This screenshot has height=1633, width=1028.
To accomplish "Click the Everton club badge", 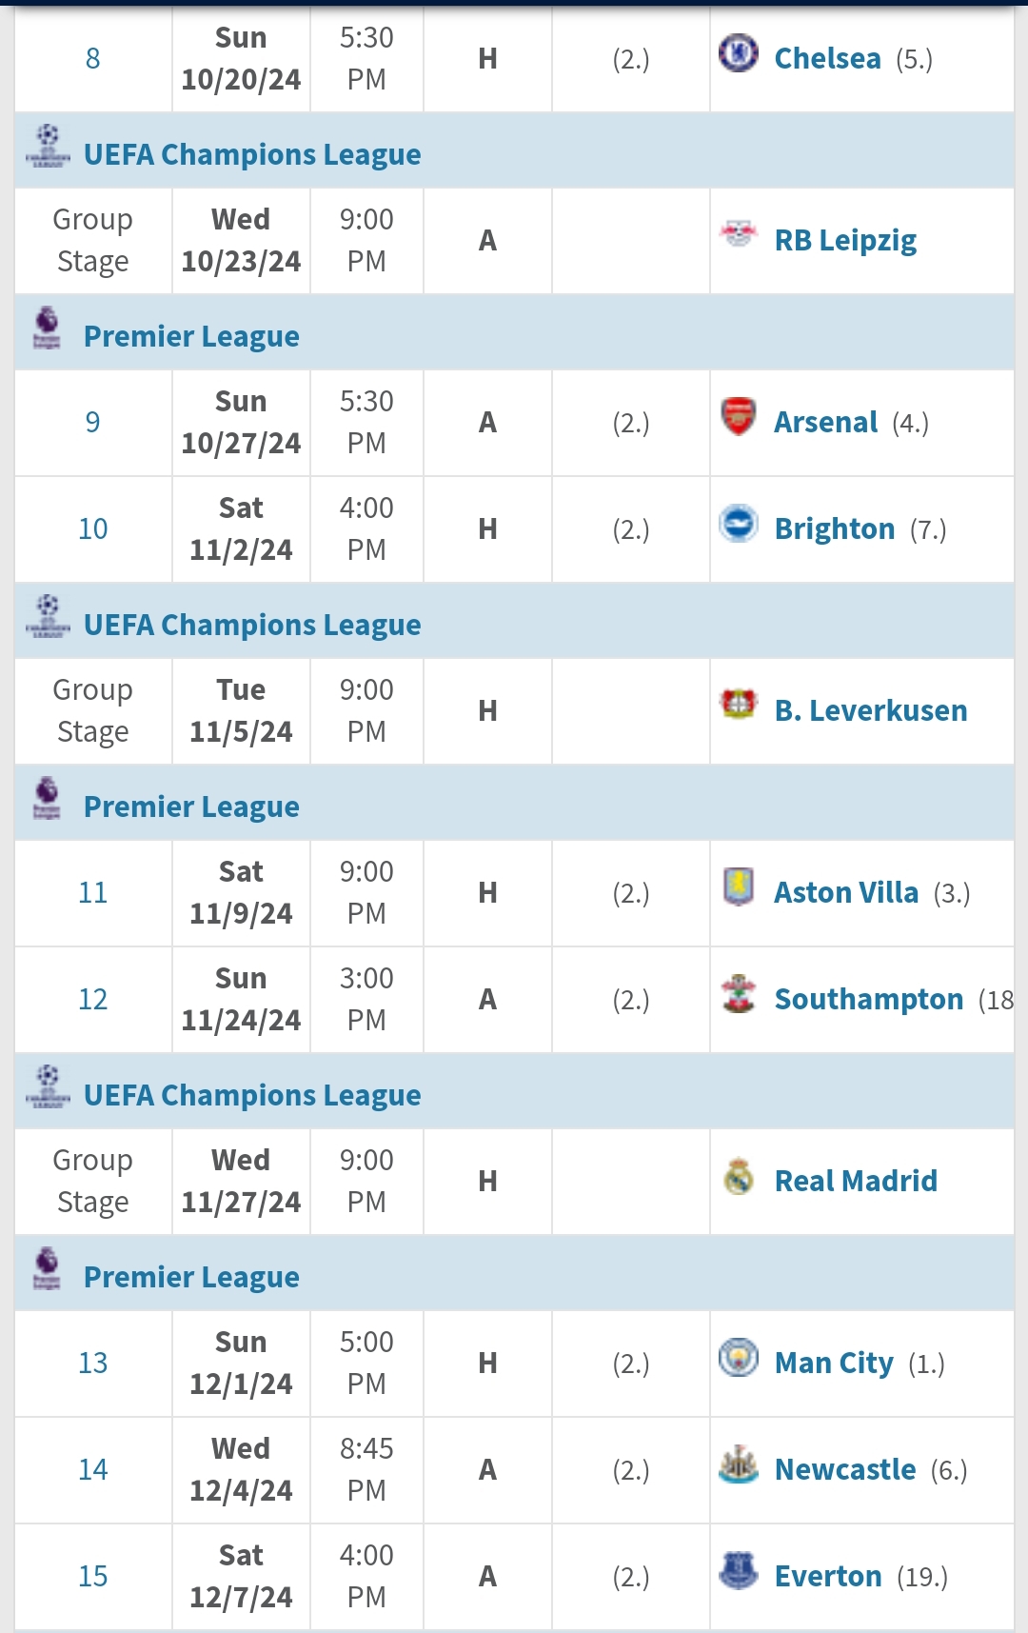I will click(738, 1570).
